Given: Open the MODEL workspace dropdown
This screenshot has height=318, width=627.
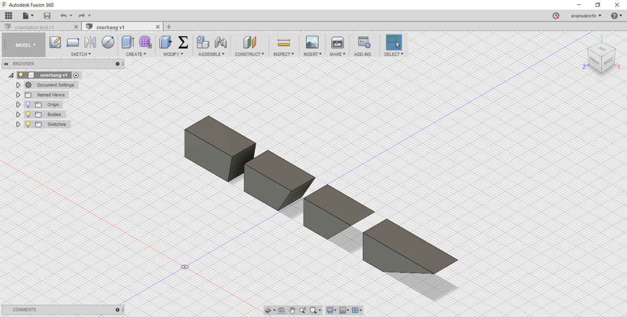Looking at the screenshot, I should coord(25,45).
